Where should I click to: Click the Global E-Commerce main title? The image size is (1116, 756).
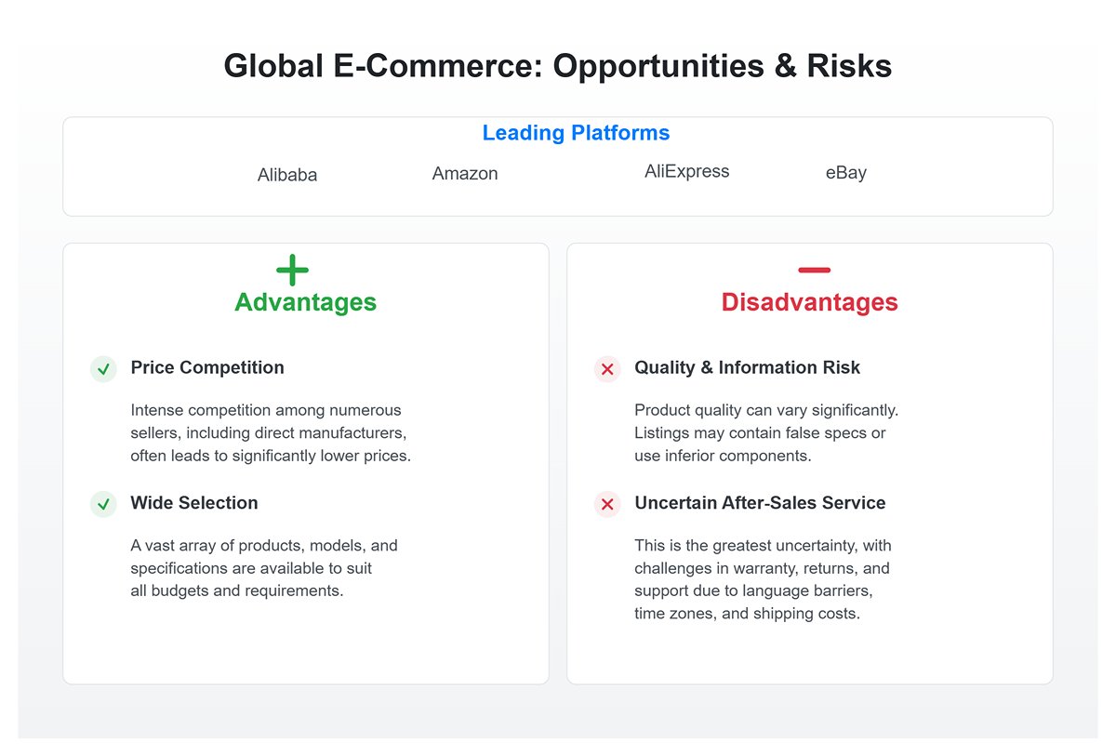coord(558,66)
